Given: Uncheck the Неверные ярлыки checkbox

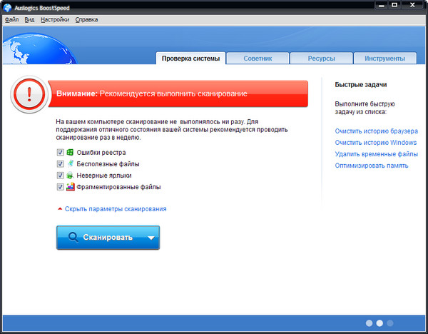Looking at the screenshot, I should pyautogui.click(x=61, y=176).
